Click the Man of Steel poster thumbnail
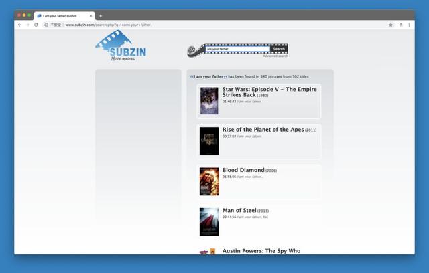 (x=209, y=221)
